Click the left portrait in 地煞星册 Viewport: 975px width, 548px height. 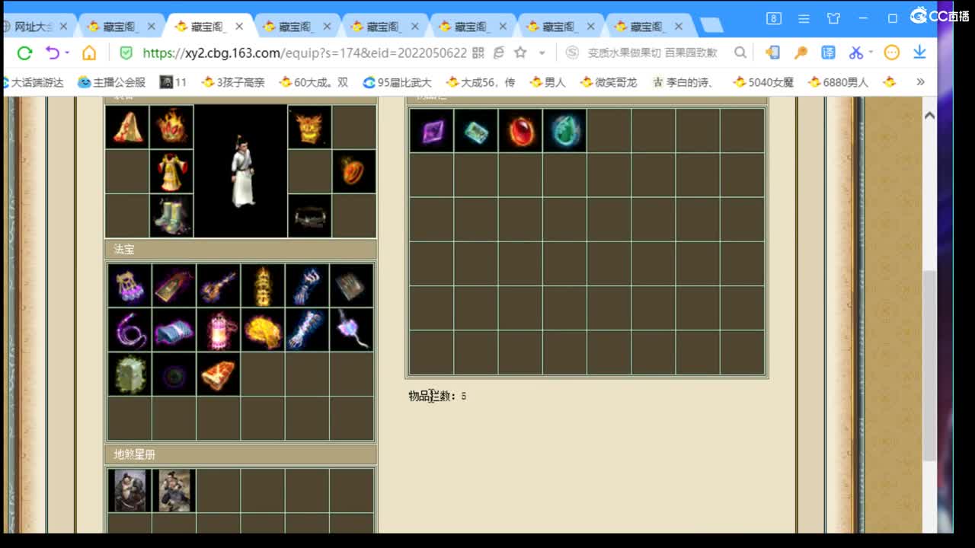point(129,490)
